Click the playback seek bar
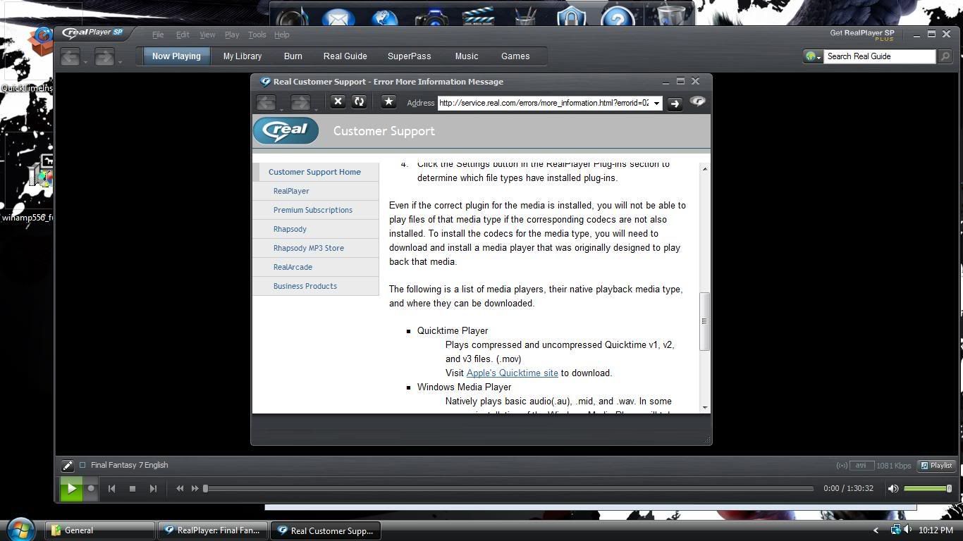The width and height of the screenshot is (963, 541). tap(508, 488)
